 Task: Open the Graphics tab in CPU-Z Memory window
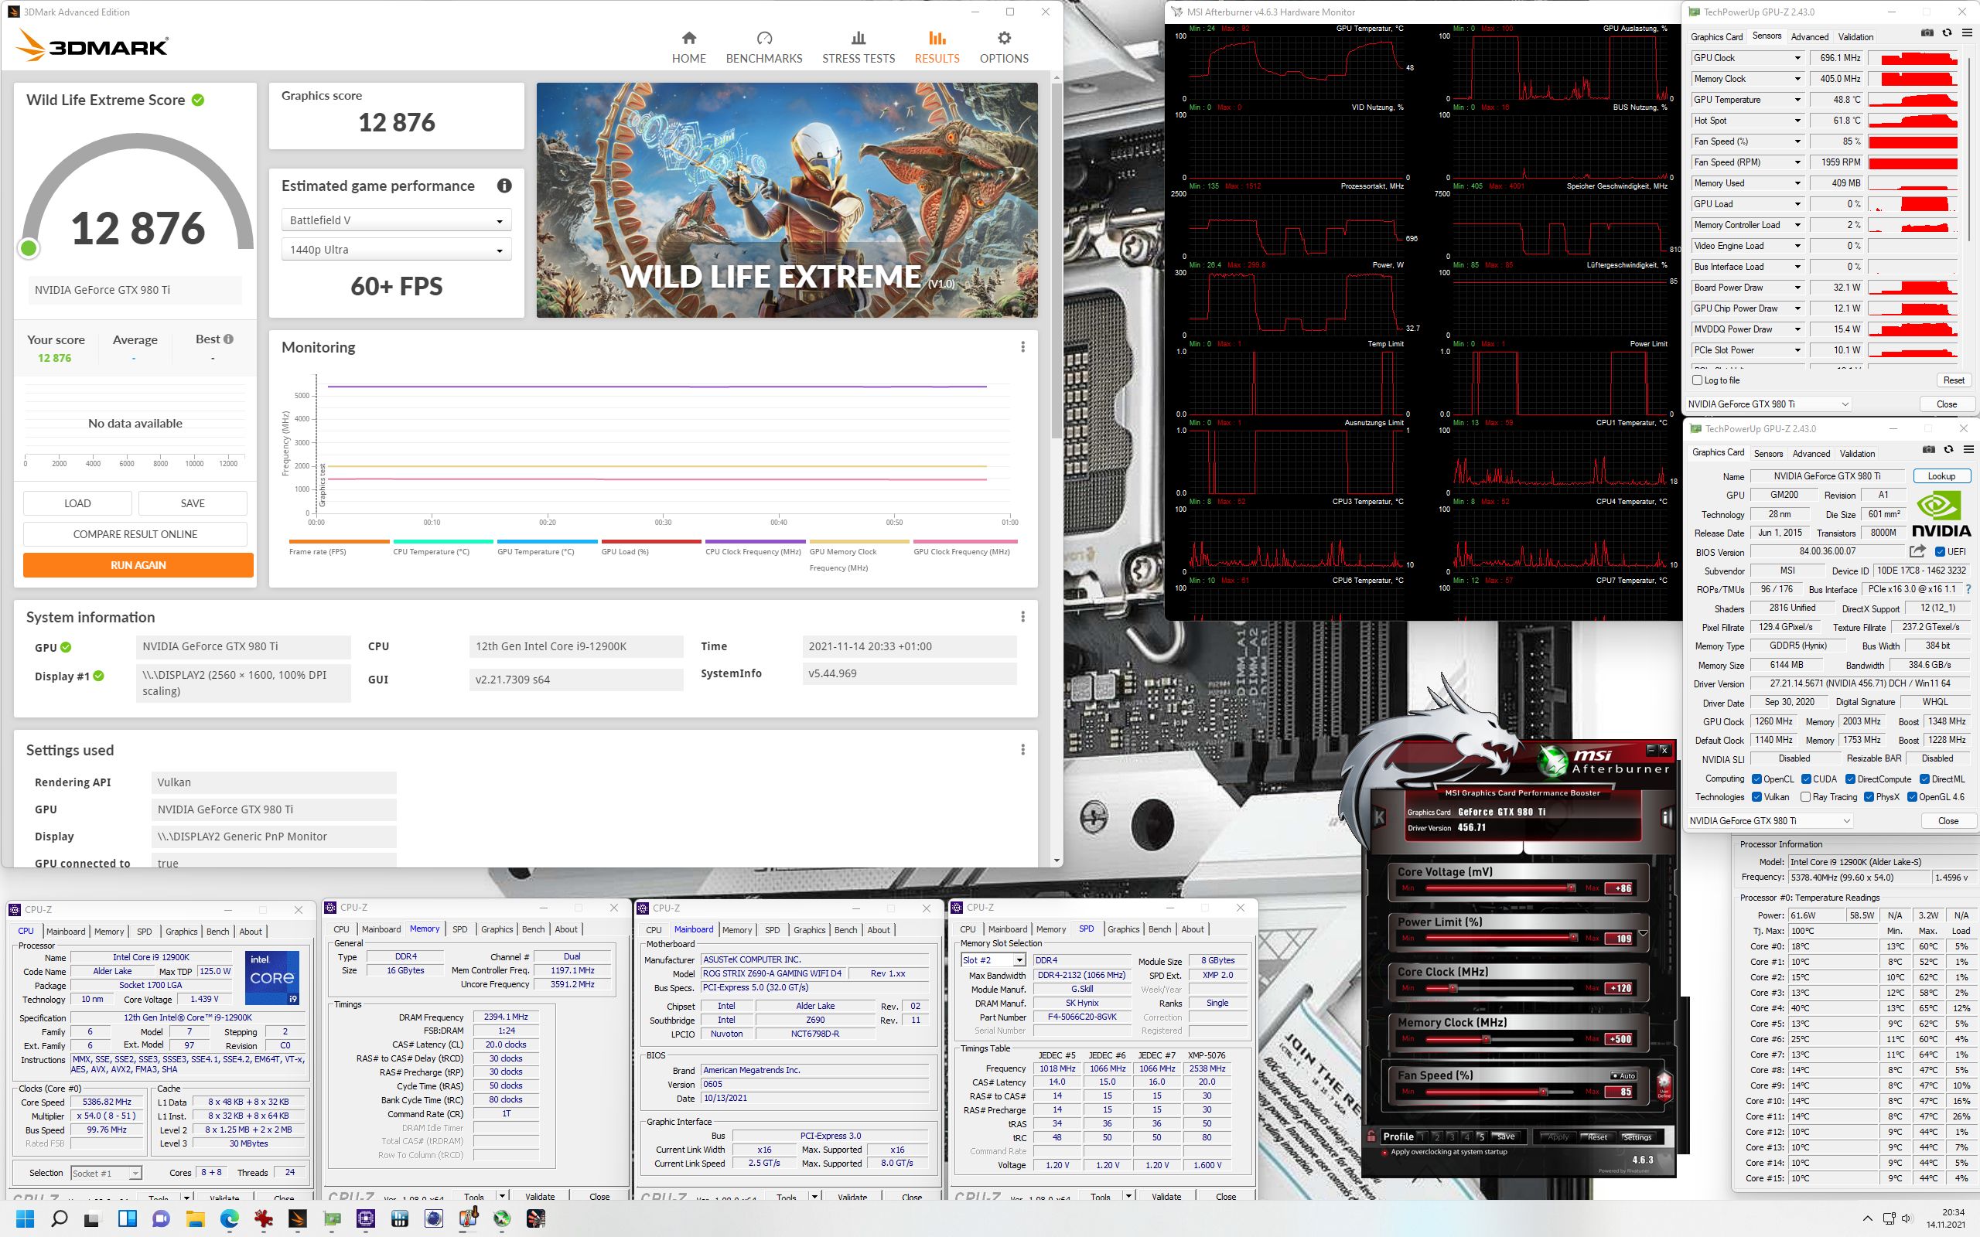click(497, 929)
